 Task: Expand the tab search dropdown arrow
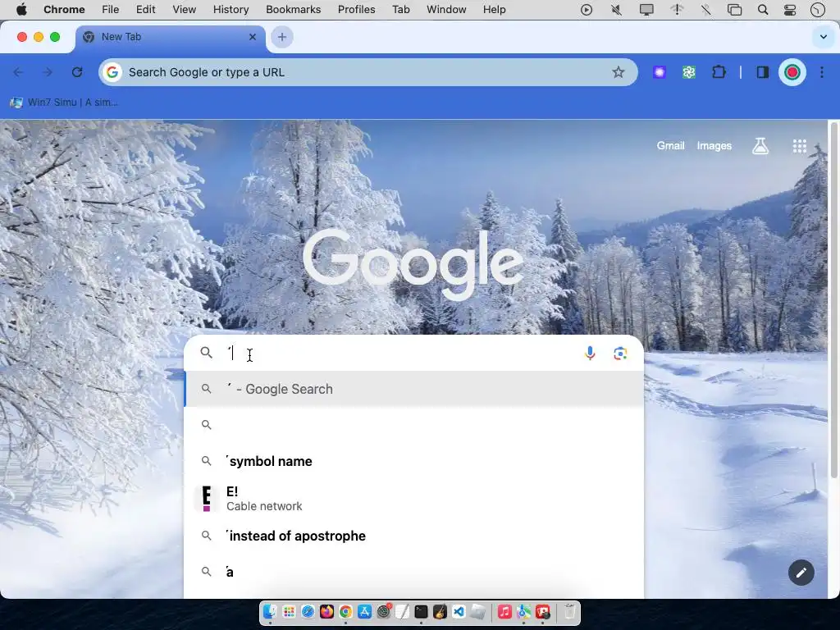[824, 37]
